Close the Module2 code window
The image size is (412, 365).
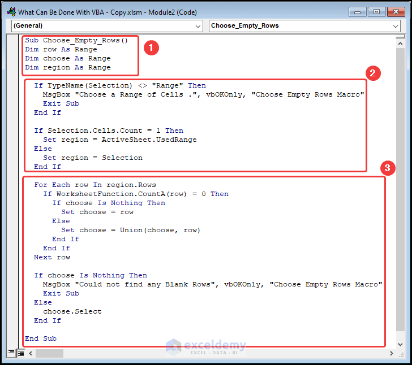396,12
